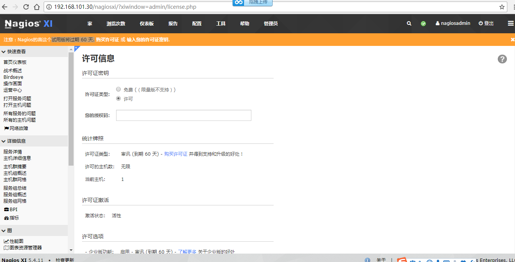This screenshot has height=262, width=515.
Task: Open the 家 menu
Action: [x=90, y=24]
